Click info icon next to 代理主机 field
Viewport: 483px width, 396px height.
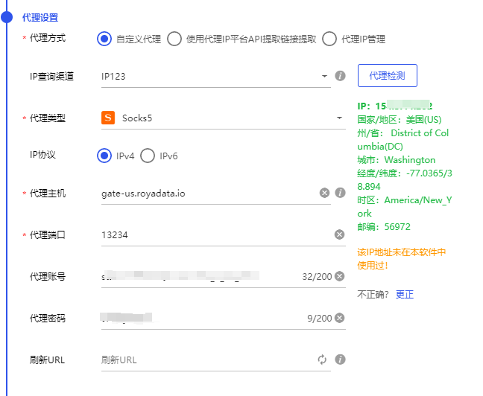click(x=340, y=193)
